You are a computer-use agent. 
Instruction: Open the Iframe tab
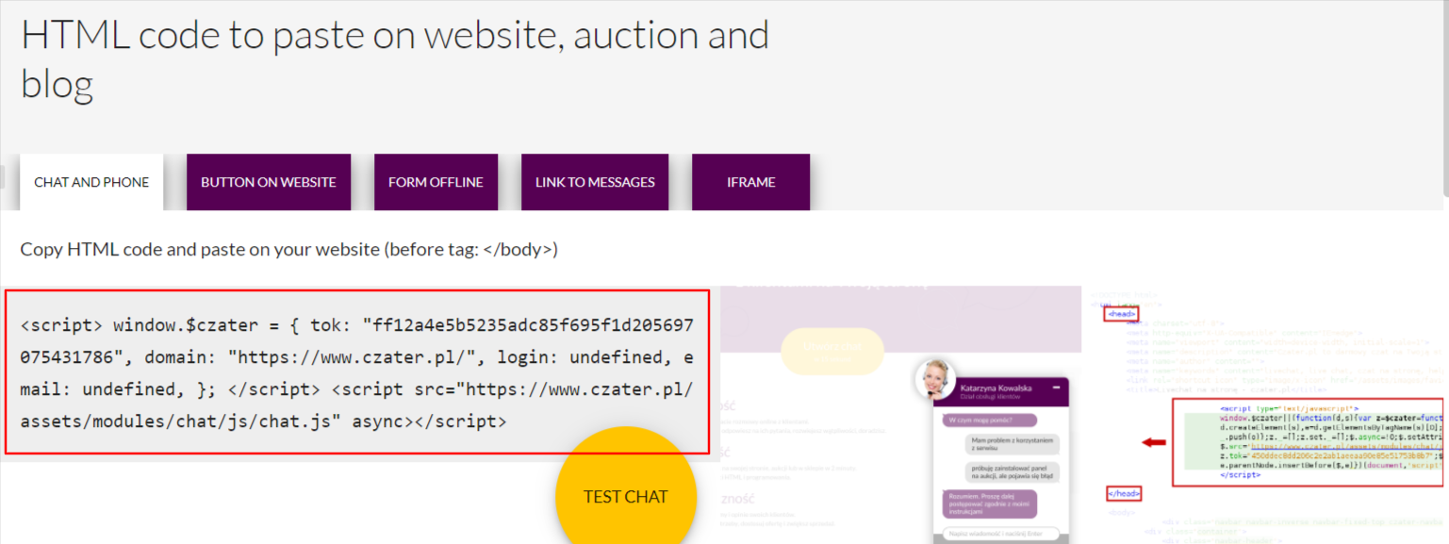(x=750, y=182)
